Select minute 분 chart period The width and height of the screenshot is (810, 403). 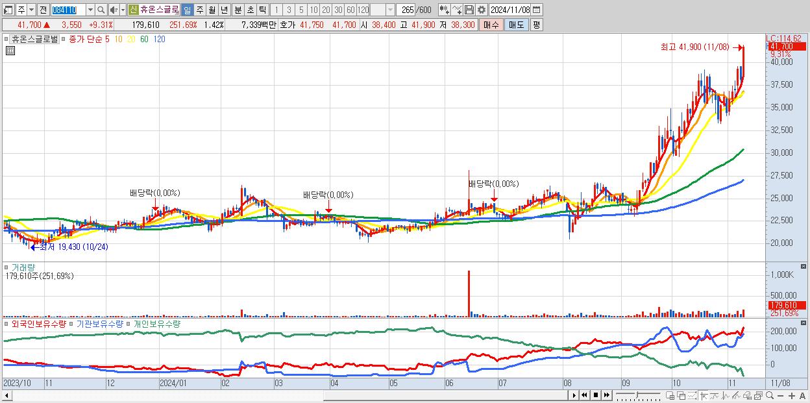238,10
